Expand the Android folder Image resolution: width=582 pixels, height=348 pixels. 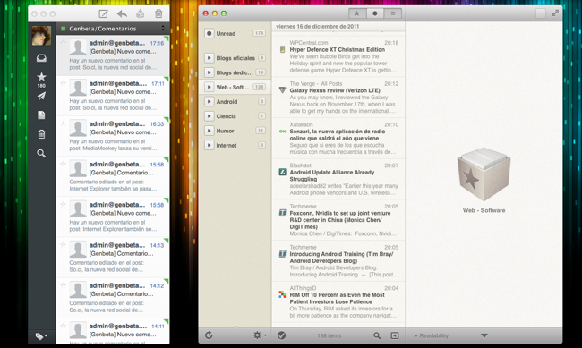[209, 101]
